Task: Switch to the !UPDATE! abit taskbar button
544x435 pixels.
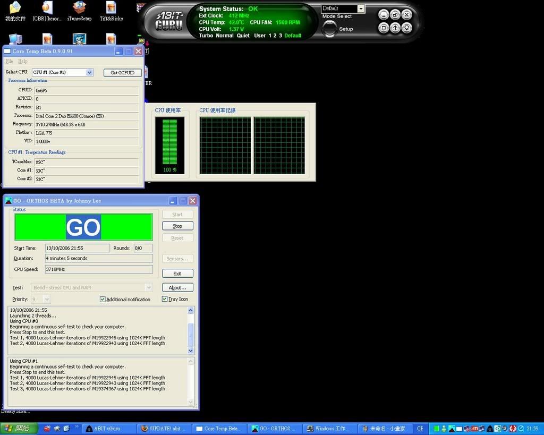Action: 165,429
